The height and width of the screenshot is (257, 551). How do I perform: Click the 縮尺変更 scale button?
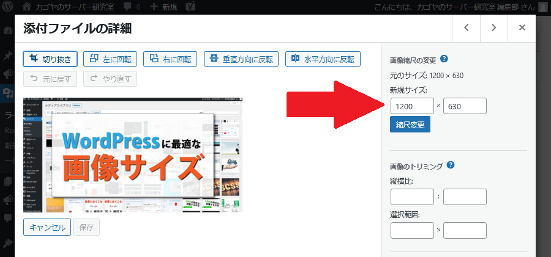[410, 124]
